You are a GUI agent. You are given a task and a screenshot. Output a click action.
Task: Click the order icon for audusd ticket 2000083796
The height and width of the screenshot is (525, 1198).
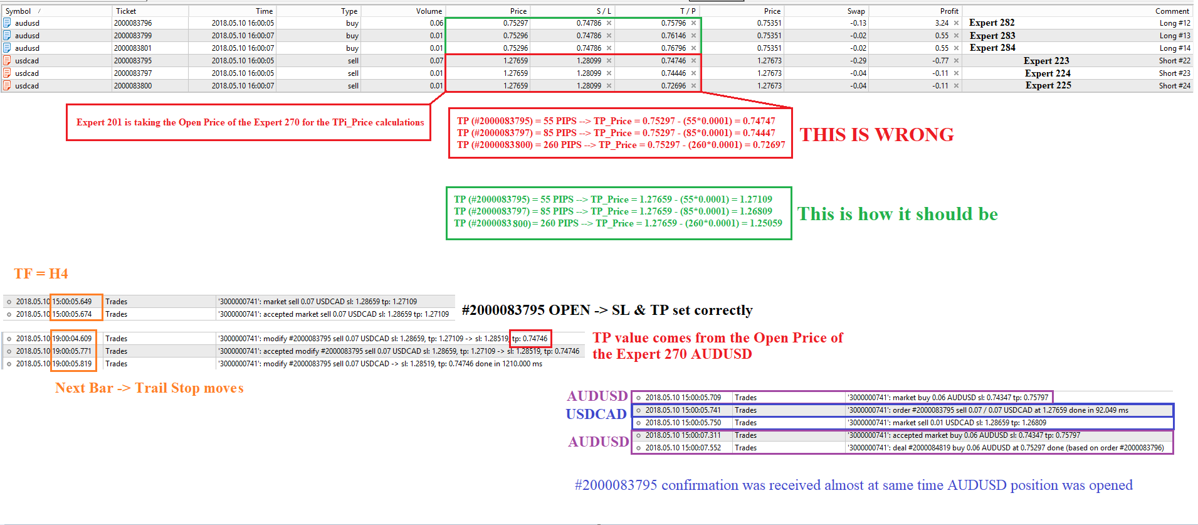[x=7, y=23]
